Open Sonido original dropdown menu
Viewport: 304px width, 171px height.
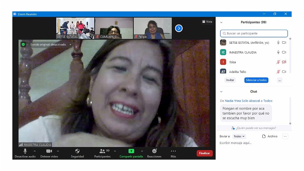(71, 45)
